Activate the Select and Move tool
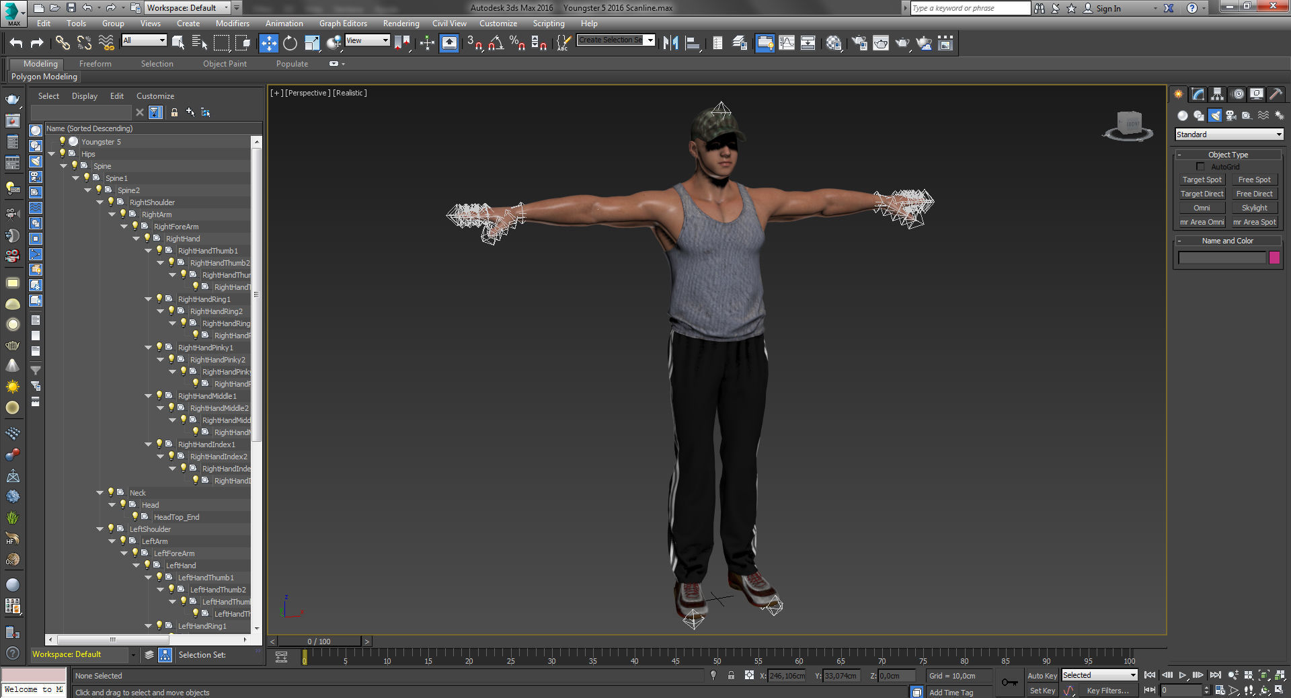Viewport: 1291px width, 698px height. [268, 43]
